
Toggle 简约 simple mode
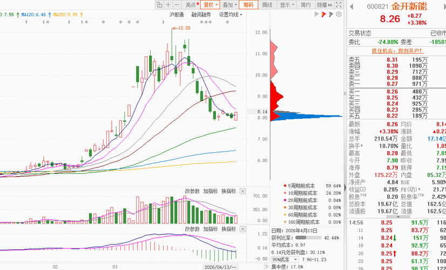click(x=305, y=5)
